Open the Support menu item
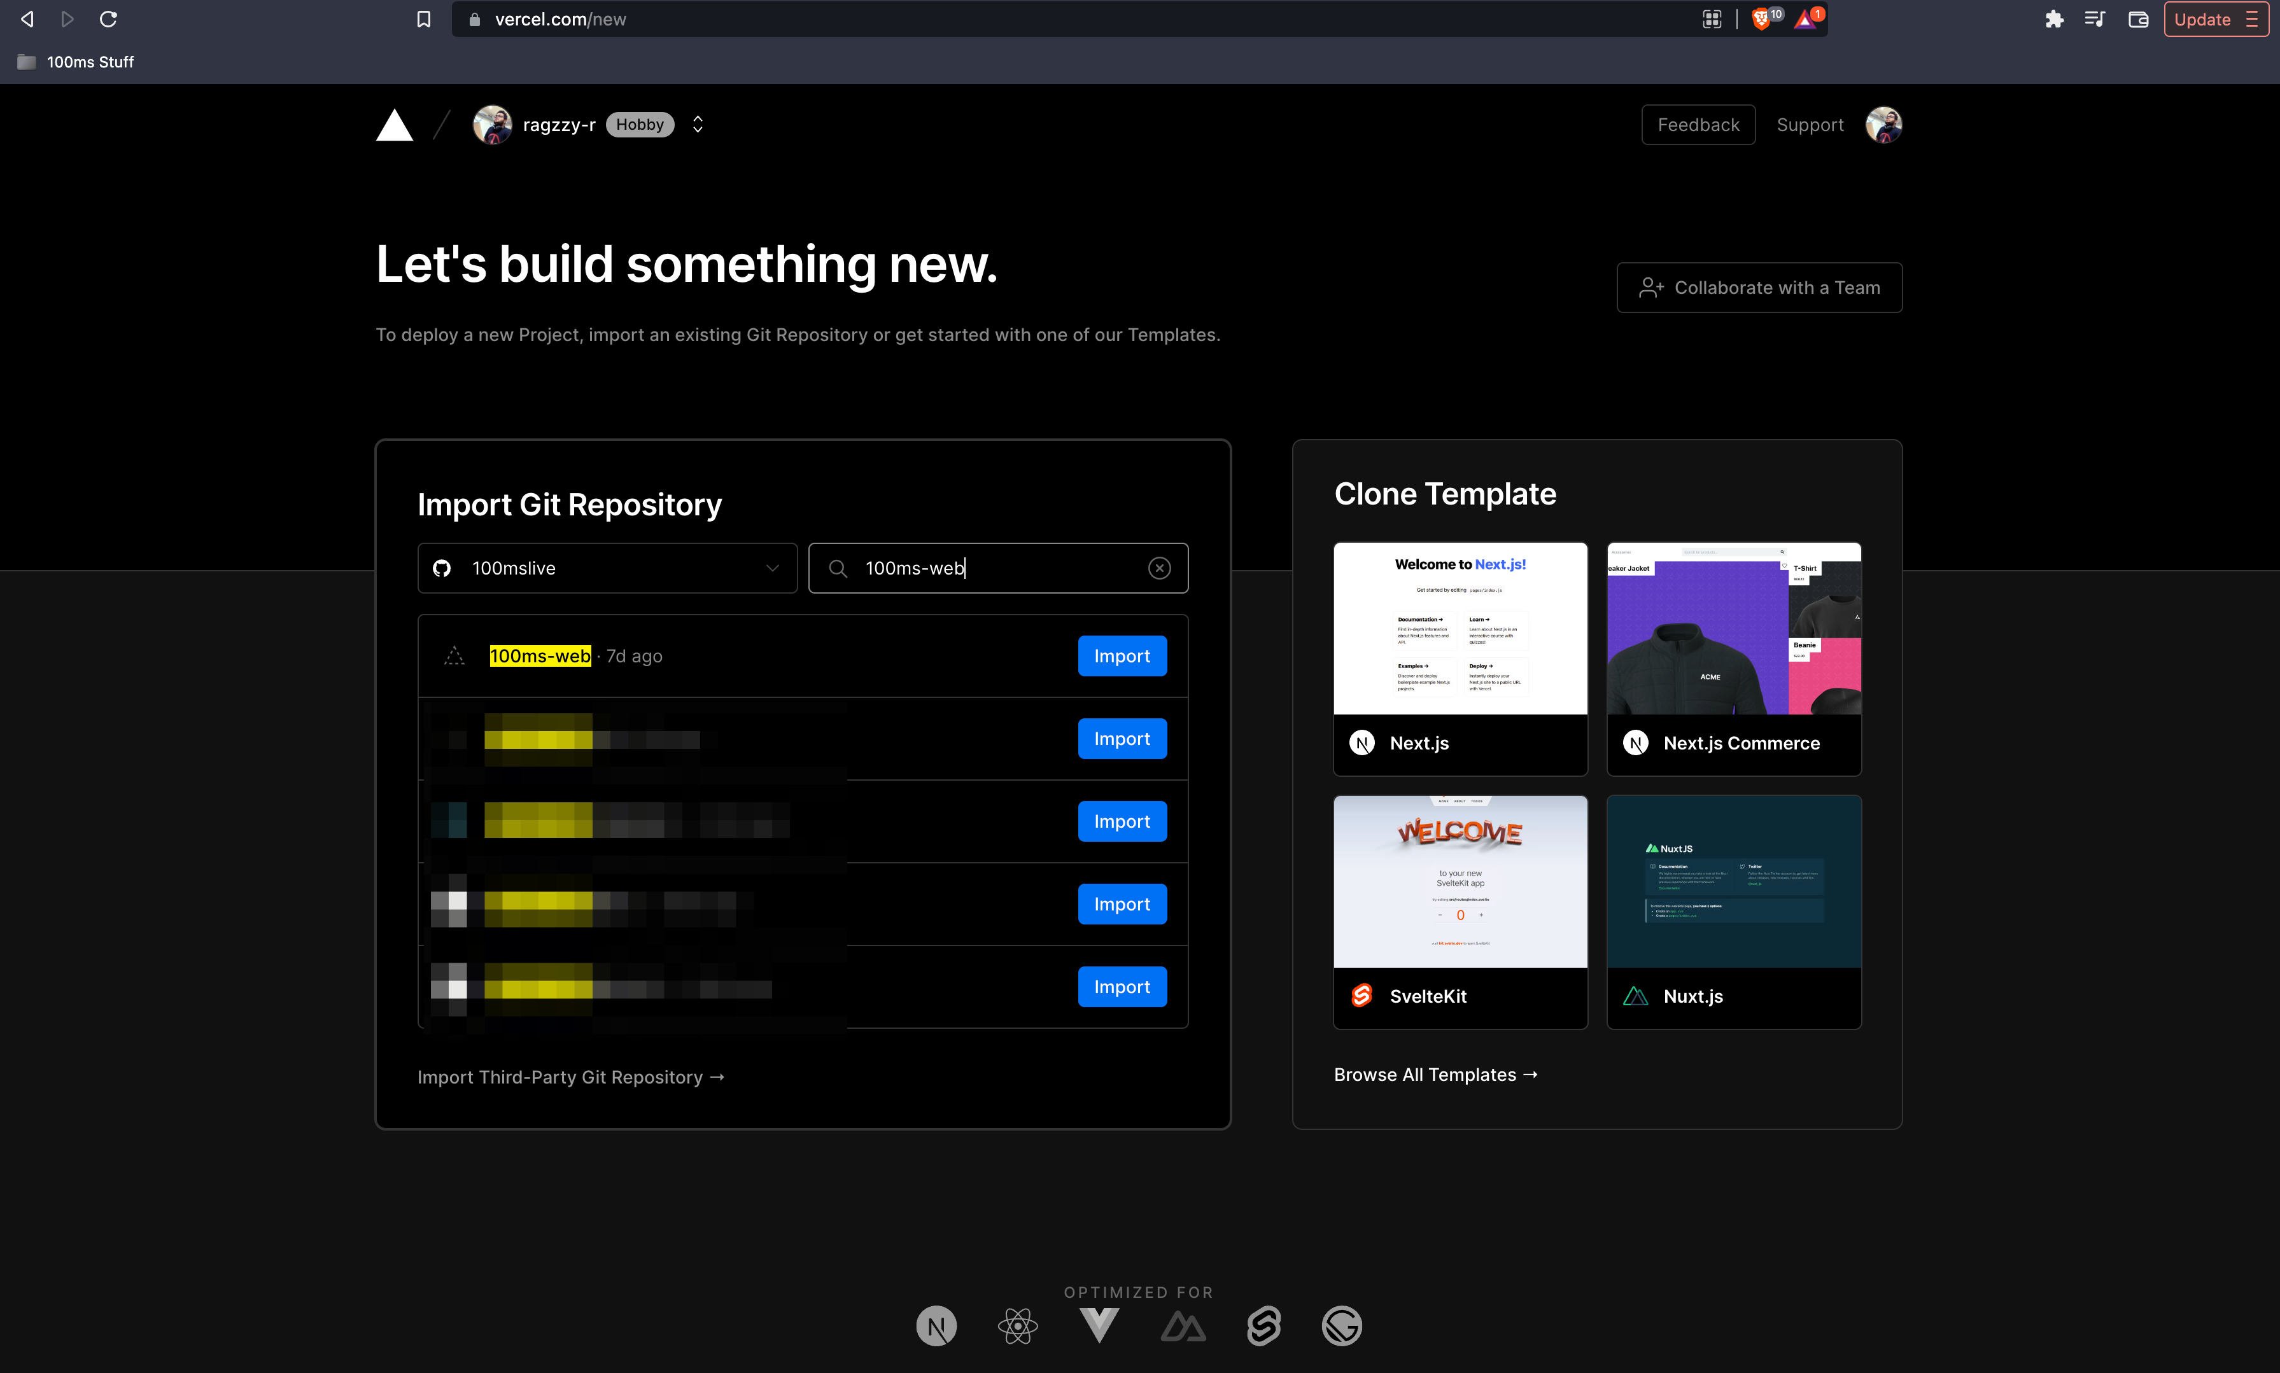The width and height of the screenshot is (2280, 1373). (x=1809, y=125)
